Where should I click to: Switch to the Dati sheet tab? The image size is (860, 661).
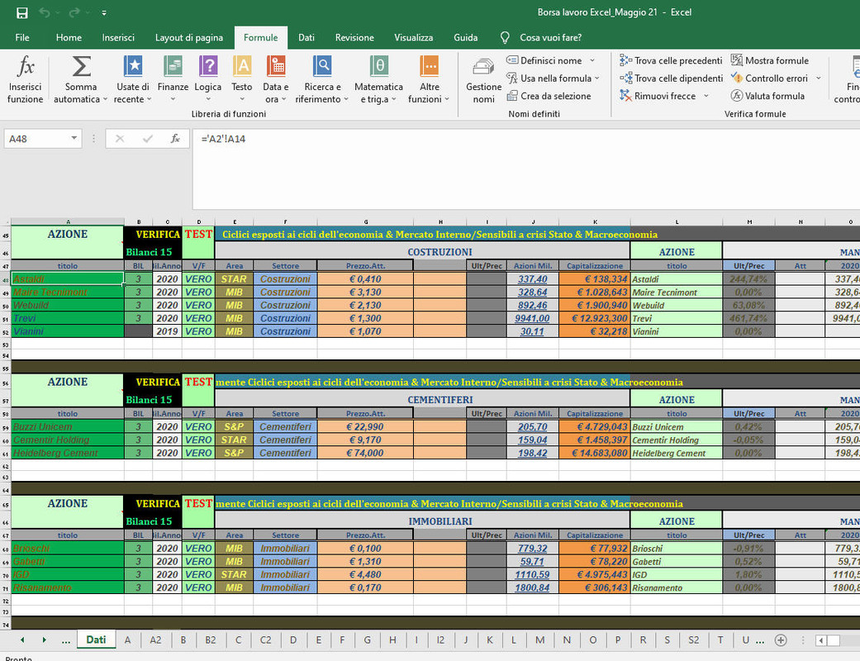(96, 640)
